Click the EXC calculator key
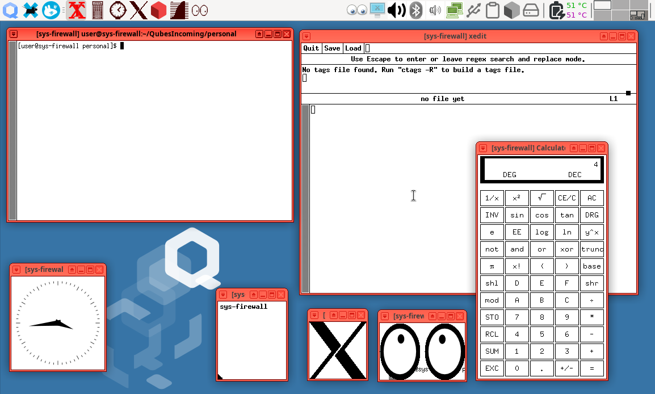The width and height of the screenshot is (655, 394). click(x=492, y=368)
